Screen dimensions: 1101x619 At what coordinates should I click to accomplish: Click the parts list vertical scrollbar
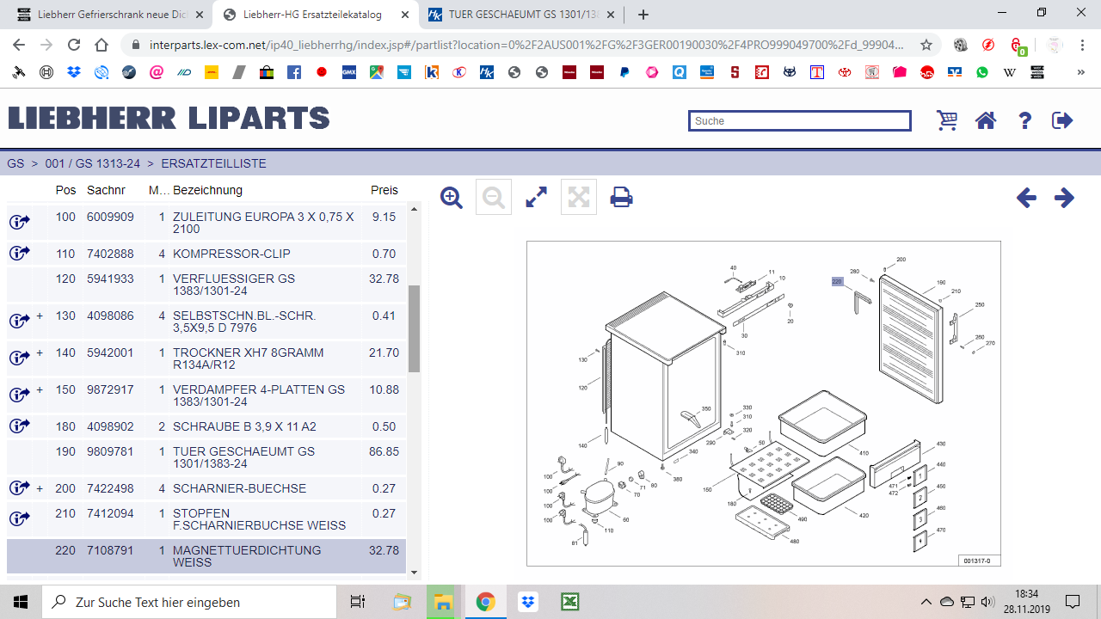click(414, 328)
